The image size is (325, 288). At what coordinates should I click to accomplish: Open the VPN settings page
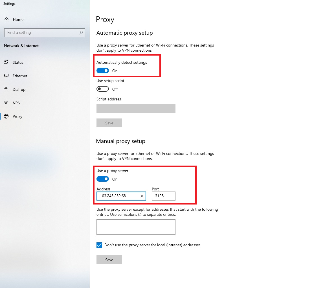17,103
